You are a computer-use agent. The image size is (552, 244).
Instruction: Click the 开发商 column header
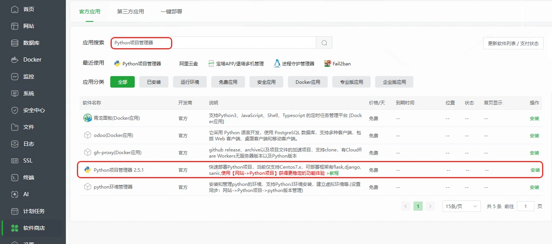185,103
